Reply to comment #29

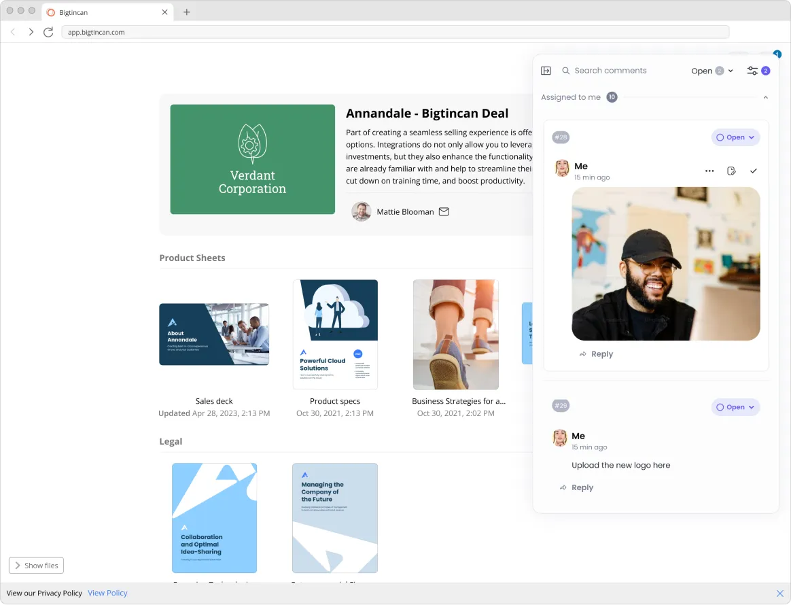[576, 488]
